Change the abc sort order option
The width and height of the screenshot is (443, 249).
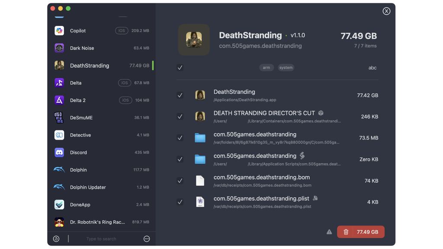(x=372, y=68)
